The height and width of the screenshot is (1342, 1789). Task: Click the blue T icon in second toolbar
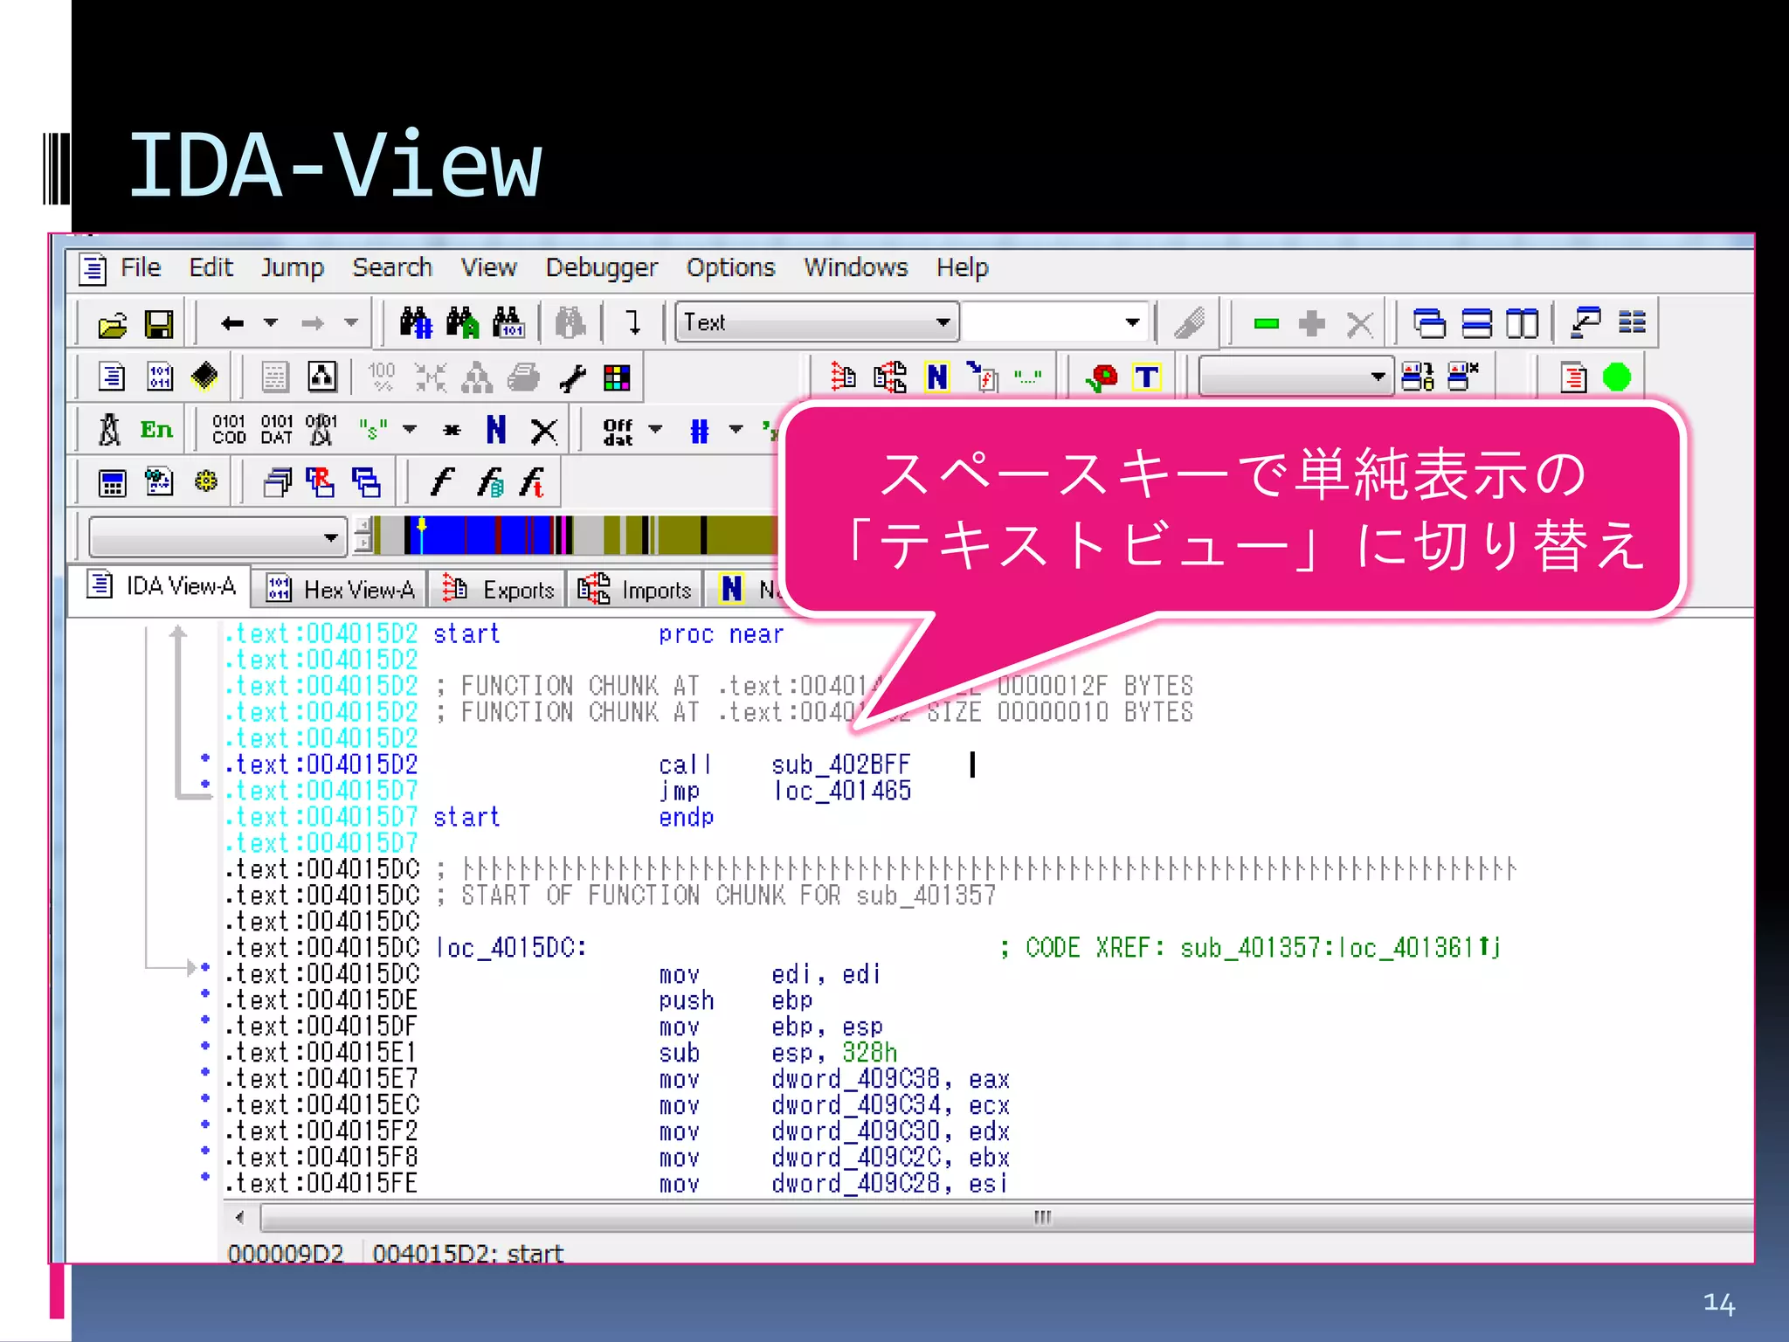(x=1146, y=377)
